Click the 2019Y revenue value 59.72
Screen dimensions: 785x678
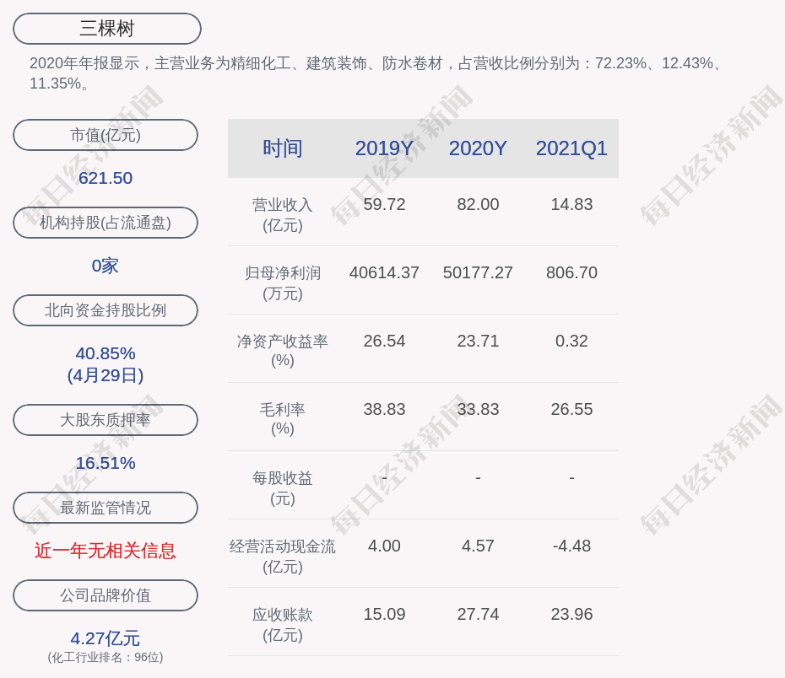pos(384,205)
